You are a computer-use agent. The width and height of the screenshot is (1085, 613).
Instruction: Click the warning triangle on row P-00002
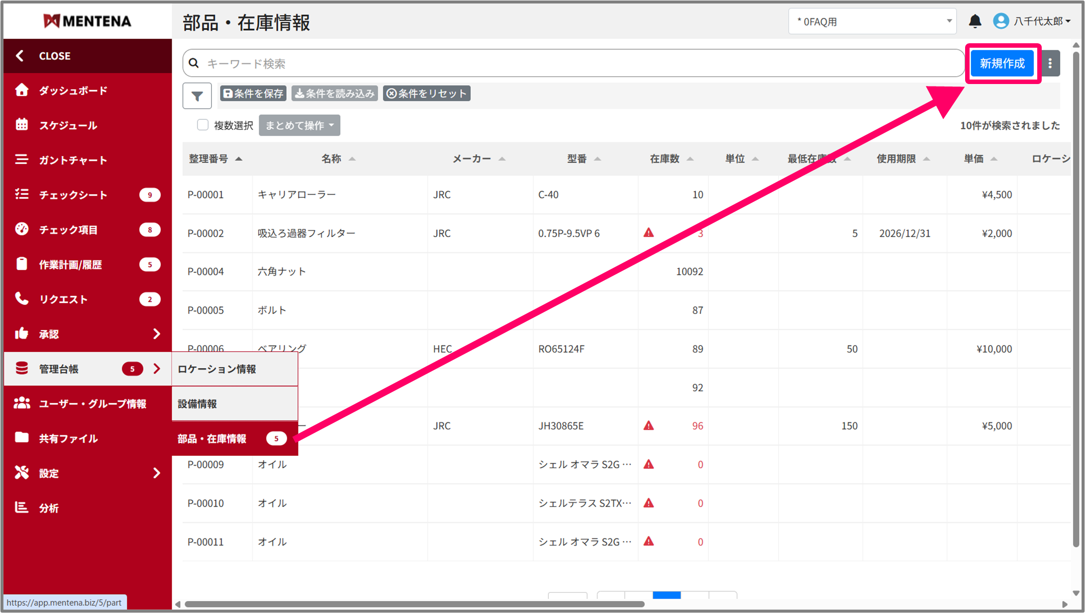click(x=649, y=233)
